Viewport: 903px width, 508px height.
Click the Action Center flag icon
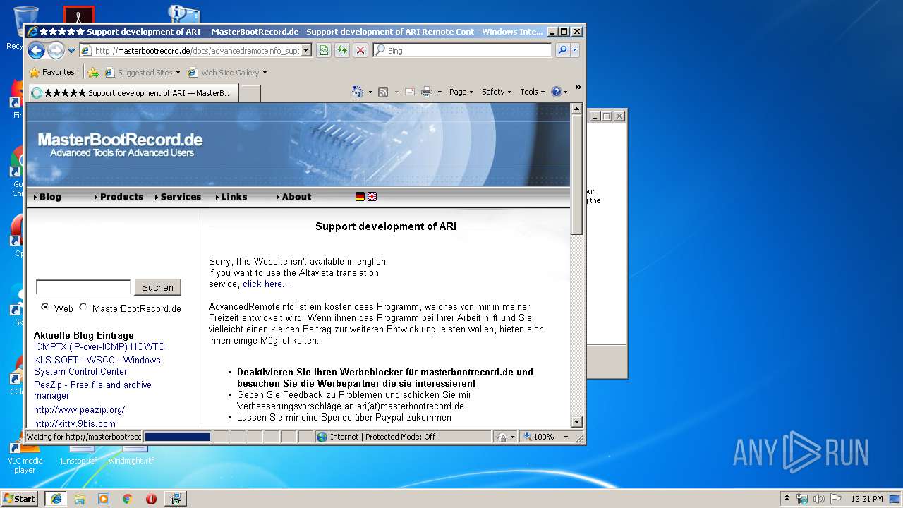point(836,499)
